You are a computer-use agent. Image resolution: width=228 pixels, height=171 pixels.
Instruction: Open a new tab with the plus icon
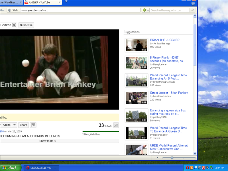coord(66,1)
